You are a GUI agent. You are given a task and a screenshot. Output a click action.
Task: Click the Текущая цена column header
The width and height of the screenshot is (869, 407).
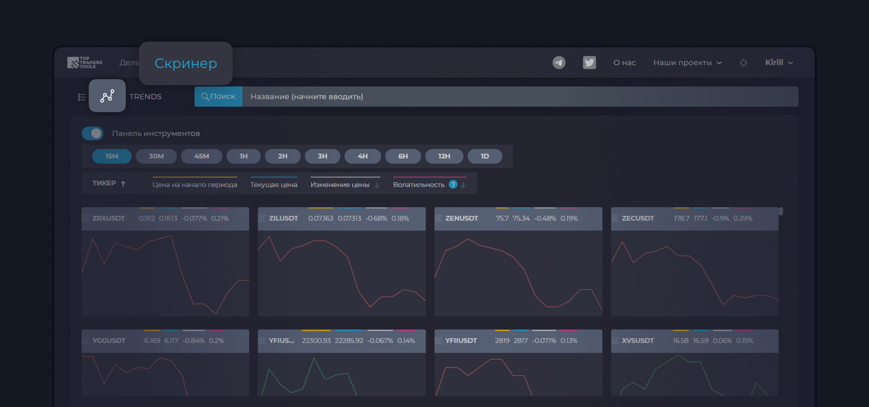[x=274, y=185]
